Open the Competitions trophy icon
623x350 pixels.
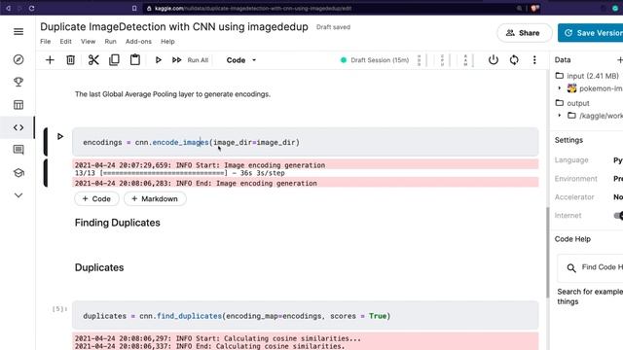click(18, 82)
